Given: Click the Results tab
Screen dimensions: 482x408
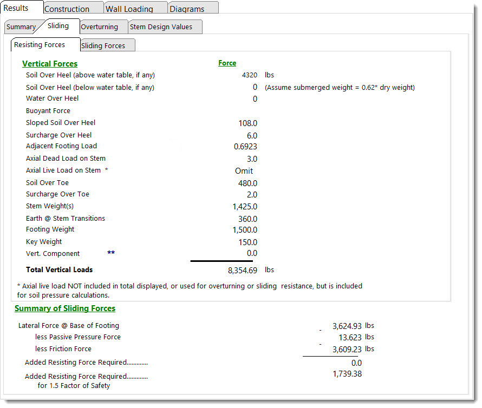Looking at the screenshot, I should [16, 8].
